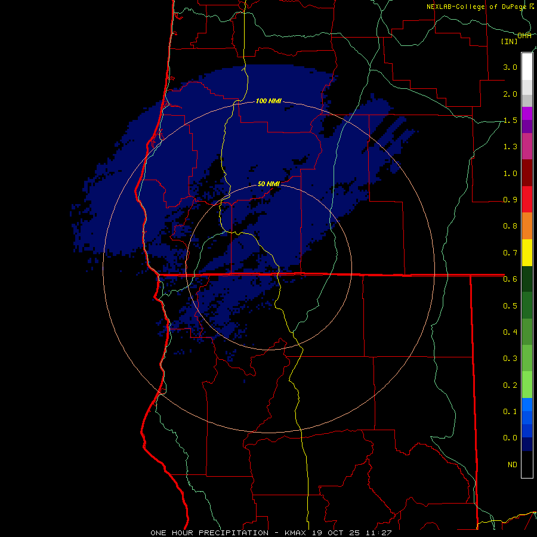Image resolution: width=537 pixels, height=537 pixels.
Task: Pick the yellow swatch beside 0.7
Action: [x=527, y=252]
